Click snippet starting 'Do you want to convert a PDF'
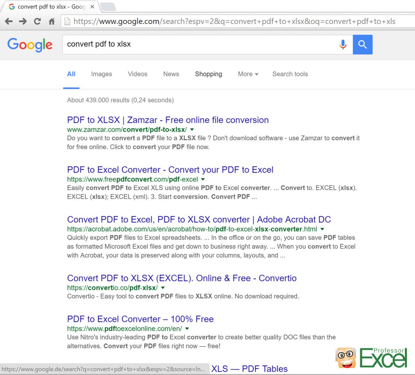Screen dimensions: 415x375 pos(213,143)
